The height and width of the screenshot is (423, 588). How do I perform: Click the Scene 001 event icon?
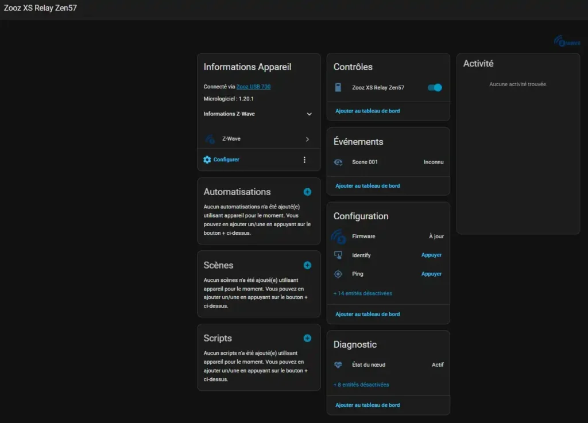pyautogui.click(x=338, y=162)
